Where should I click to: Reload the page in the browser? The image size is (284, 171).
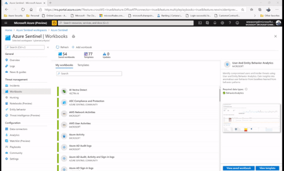point(23,9)
